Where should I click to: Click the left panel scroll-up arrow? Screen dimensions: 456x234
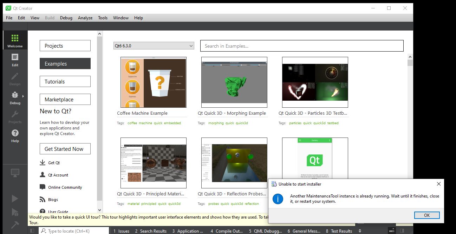pos(100,34)
